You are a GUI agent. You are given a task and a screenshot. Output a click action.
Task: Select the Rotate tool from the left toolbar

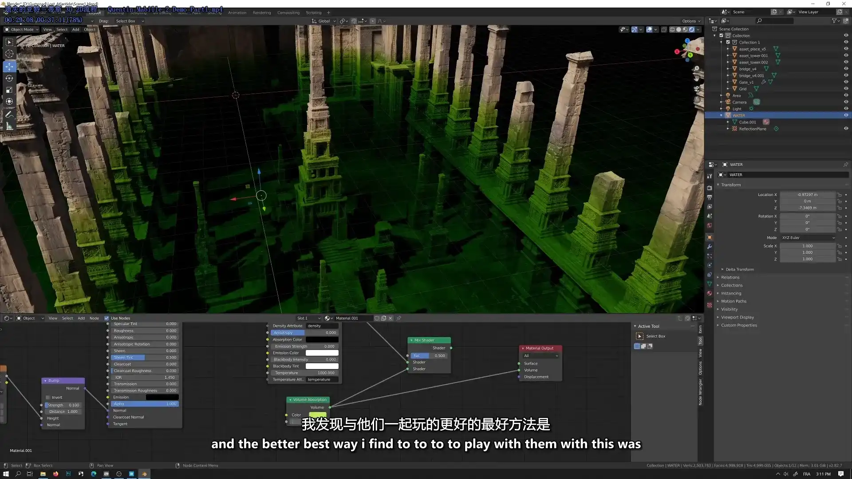[9, 78]
